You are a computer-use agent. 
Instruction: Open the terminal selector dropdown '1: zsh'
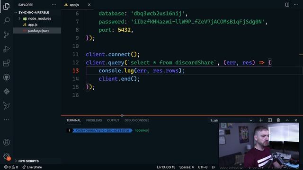(232, 120)
